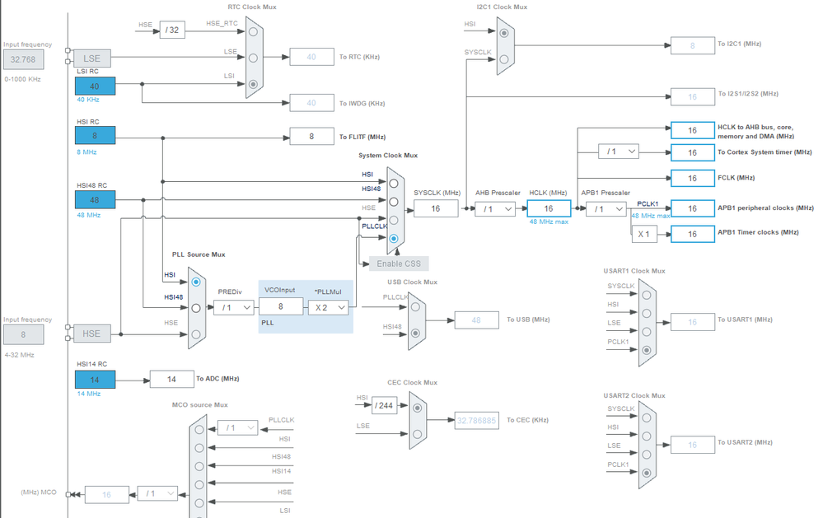
Task: Open the AHB Prescaler dropdown
Action: coord(495,209)
